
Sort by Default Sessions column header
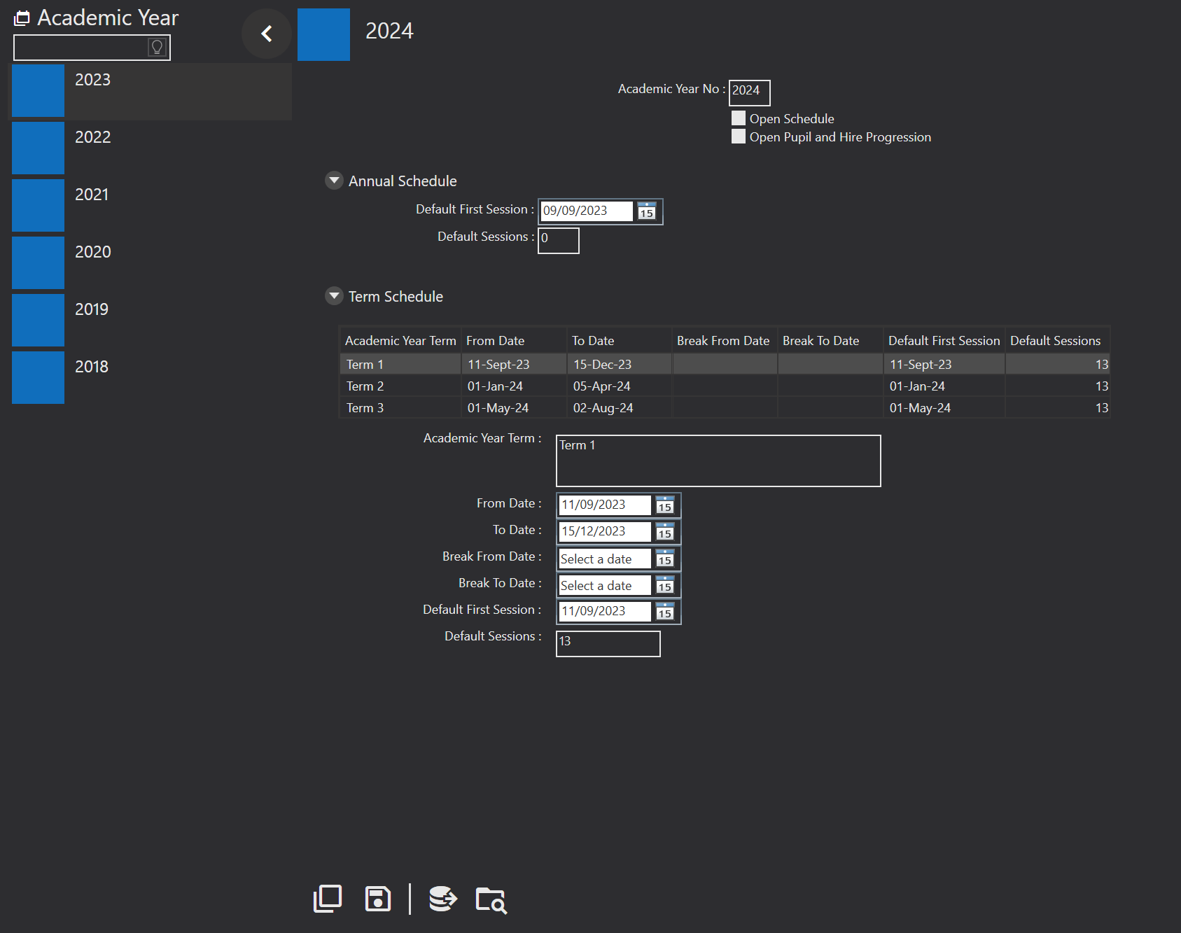(1058, 341)
